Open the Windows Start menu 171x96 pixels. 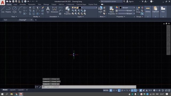(x=2, y=94)
